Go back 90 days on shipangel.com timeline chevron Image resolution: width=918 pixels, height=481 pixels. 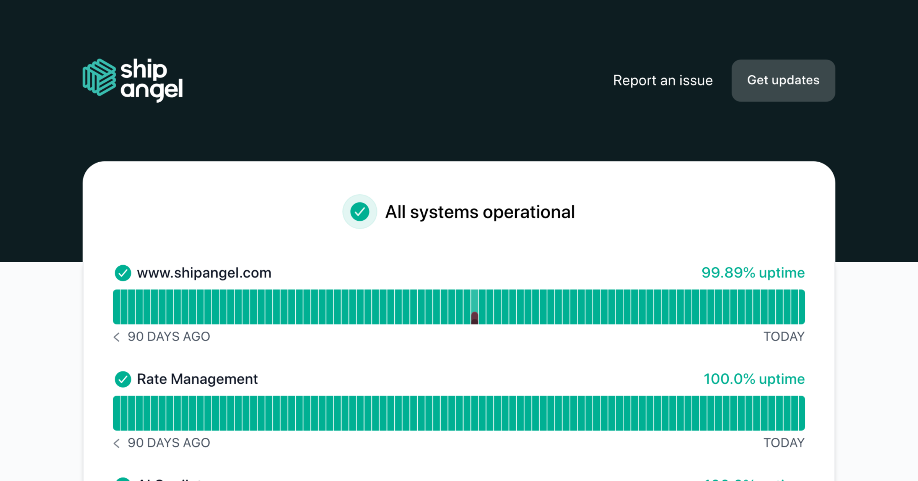click(x=117, y=337)
